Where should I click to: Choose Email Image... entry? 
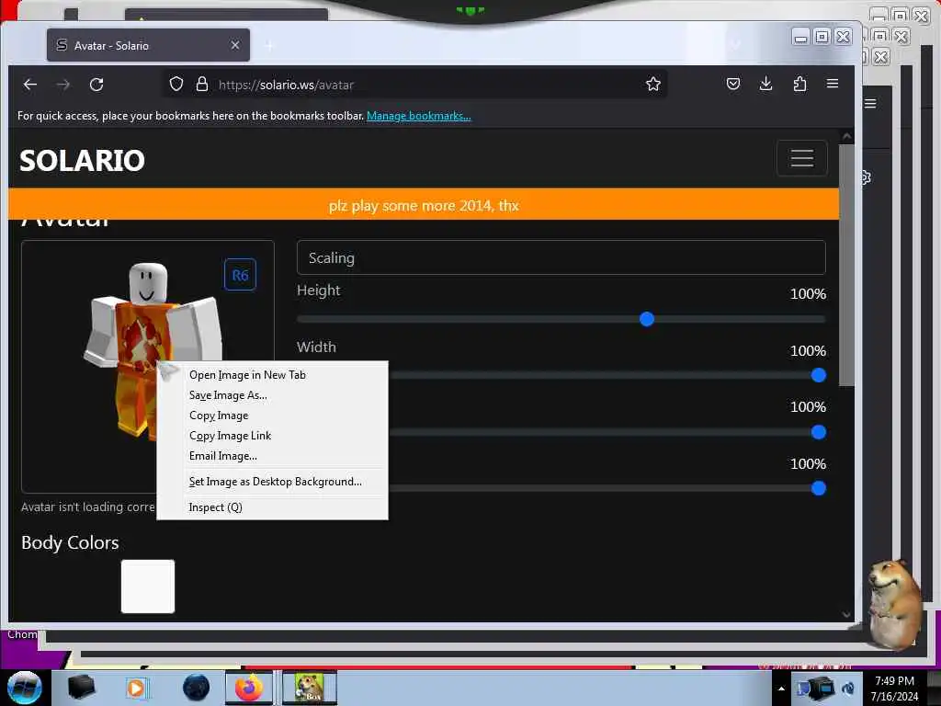[x=272, y=456]
